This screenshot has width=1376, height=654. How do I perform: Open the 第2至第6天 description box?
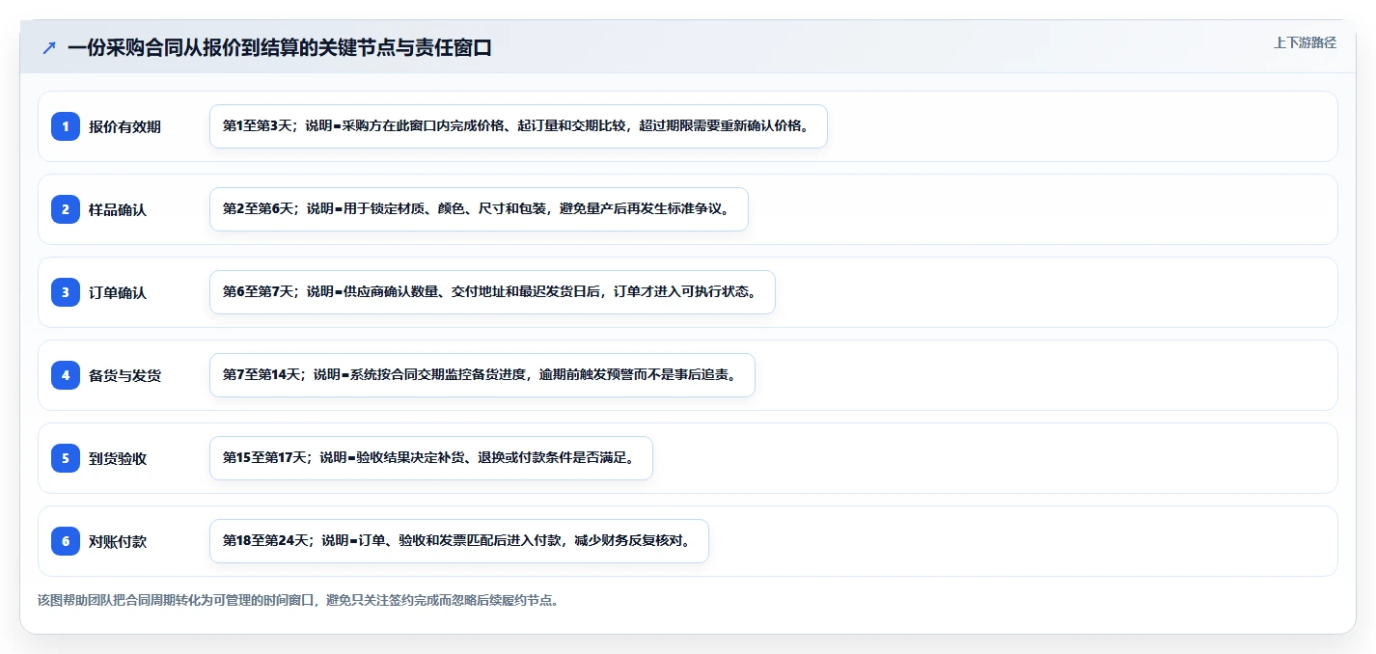click(x=479, y=209)
